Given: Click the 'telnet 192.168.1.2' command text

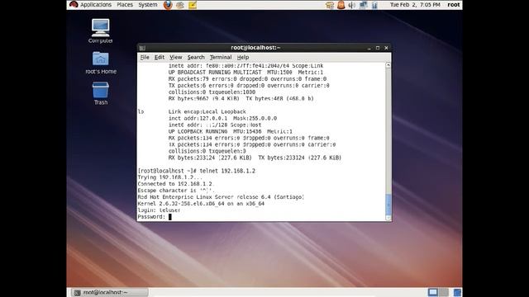Looking at the screenshot, I should pyautogui.click(x=227, y=171).
